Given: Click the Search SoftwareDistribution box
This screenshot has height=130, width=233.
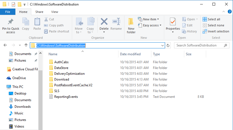Looking at the screenshot, I should 200,45.
